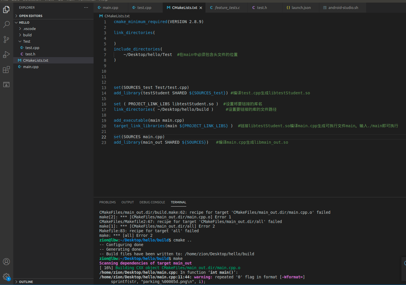Click the ~/Desktop/hello/Test path on line 7
The width and height of the screenshot is (406, 285).
(148, 55)
